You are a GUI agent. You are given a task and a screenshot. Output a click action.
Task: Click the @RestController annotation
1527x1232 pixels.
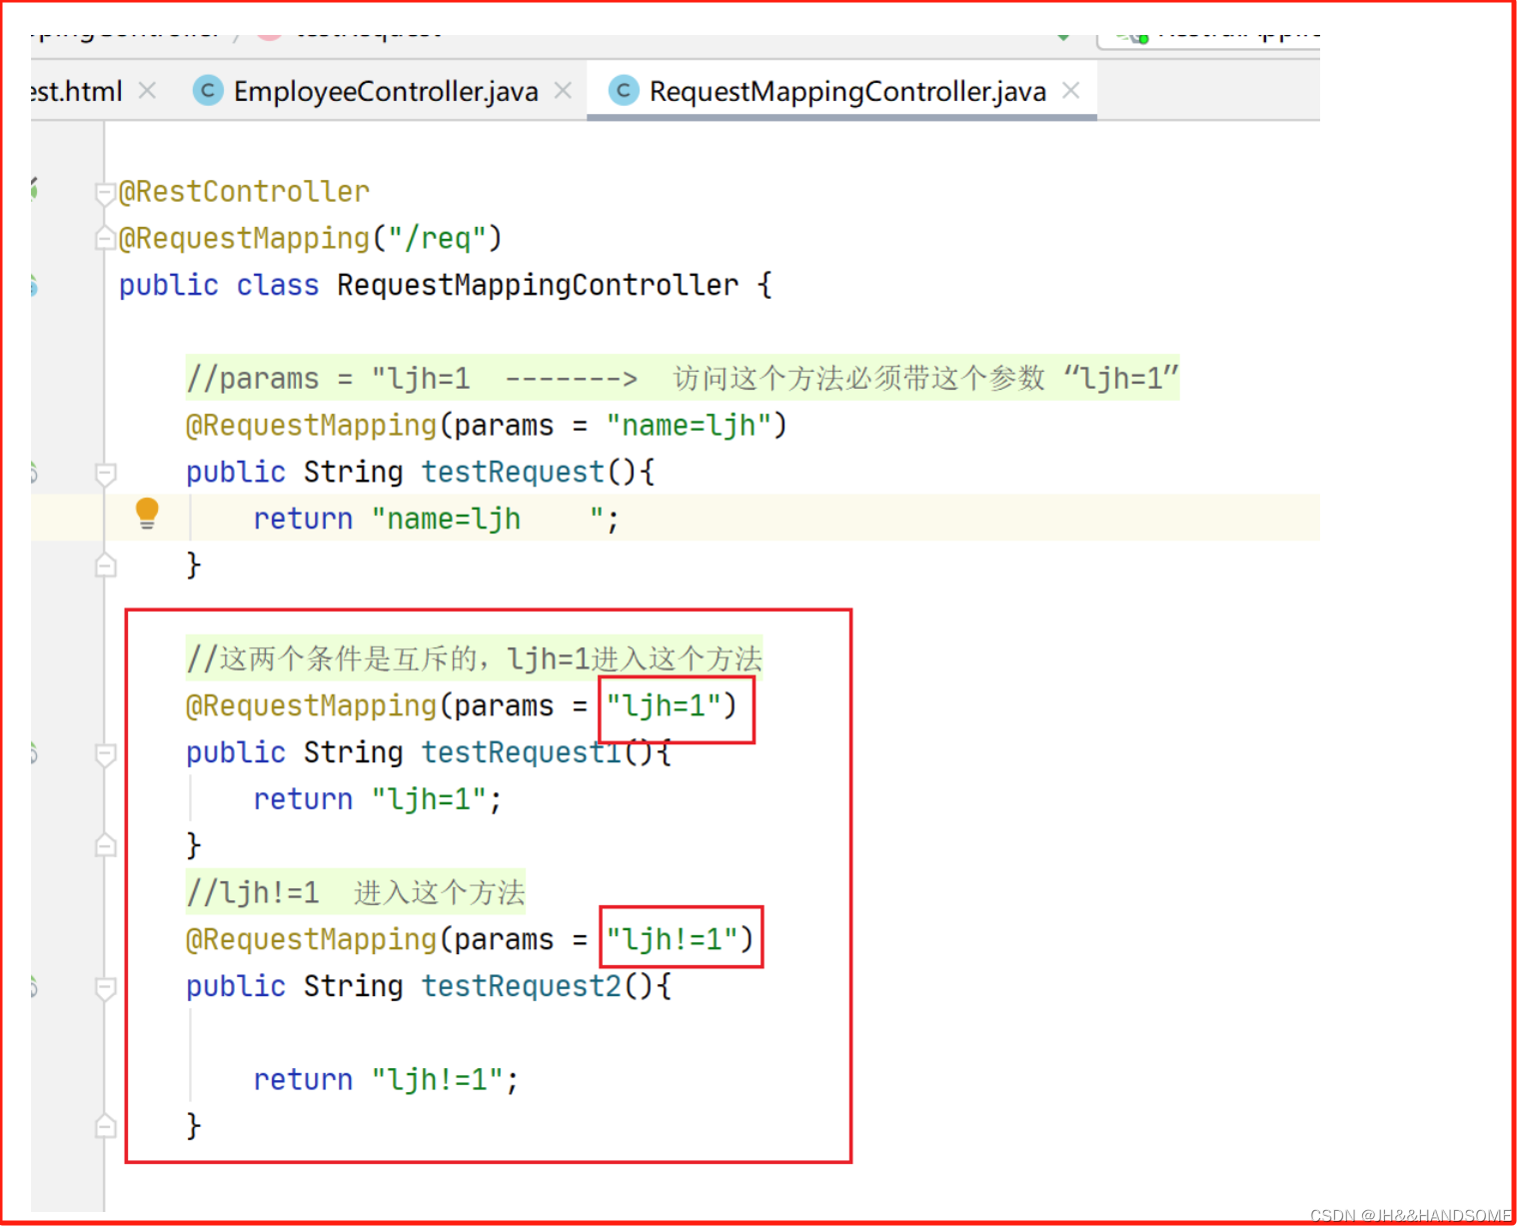click(x=244, y=192)
